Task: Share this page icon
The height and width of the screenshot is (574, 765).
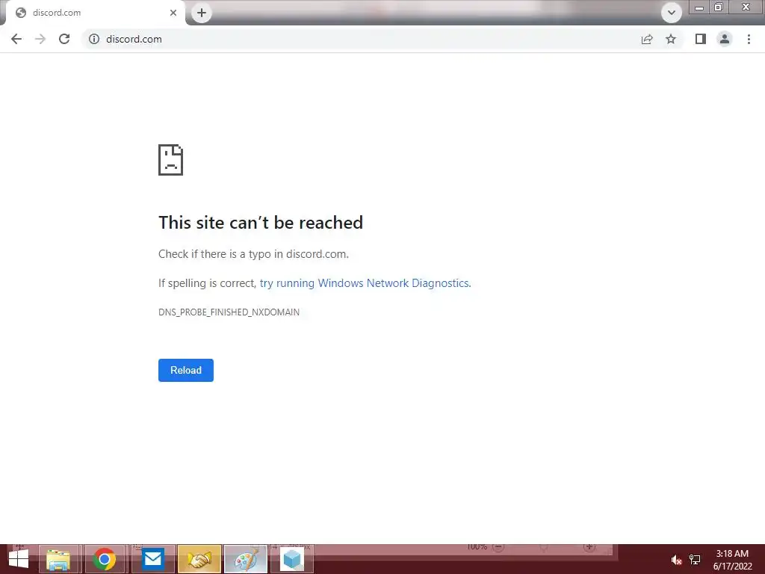Action: (x=647, y=39)
